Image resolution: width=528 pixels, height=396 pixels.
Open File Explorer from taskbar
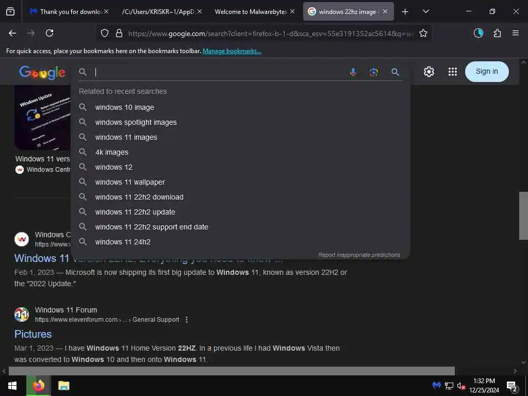(x=63, y=386)
